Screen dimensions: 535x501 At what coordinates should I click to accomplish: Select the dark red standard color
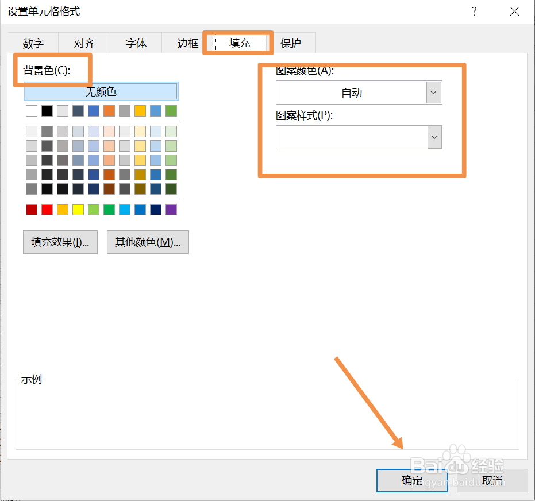(x=32, y=210)
